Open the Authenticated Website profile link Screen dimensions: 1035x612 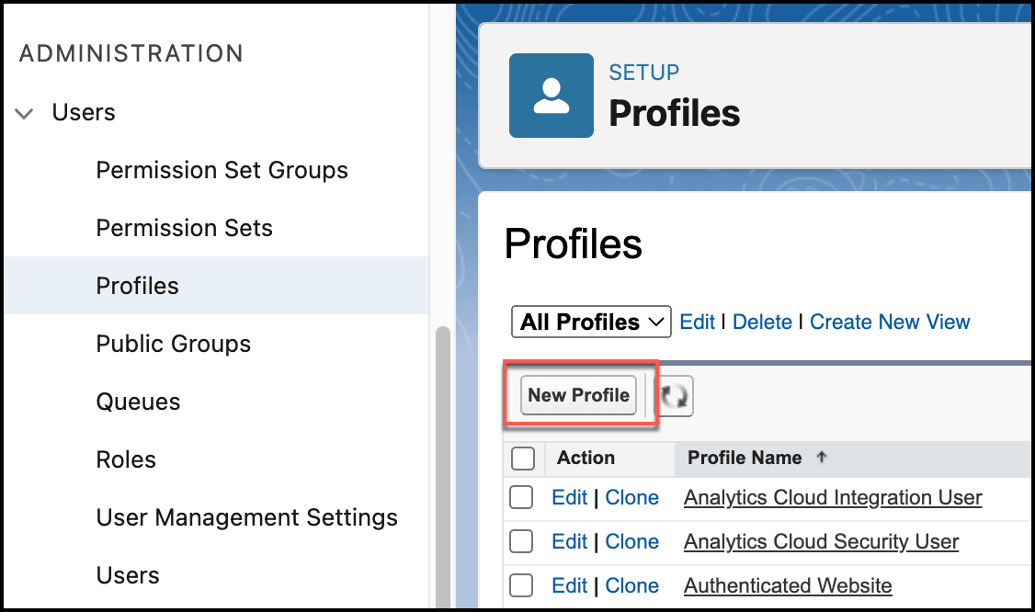tap(788, 586)
